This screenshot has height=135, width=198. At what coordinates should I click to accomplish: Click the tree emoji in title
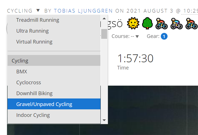coord(147,23)
